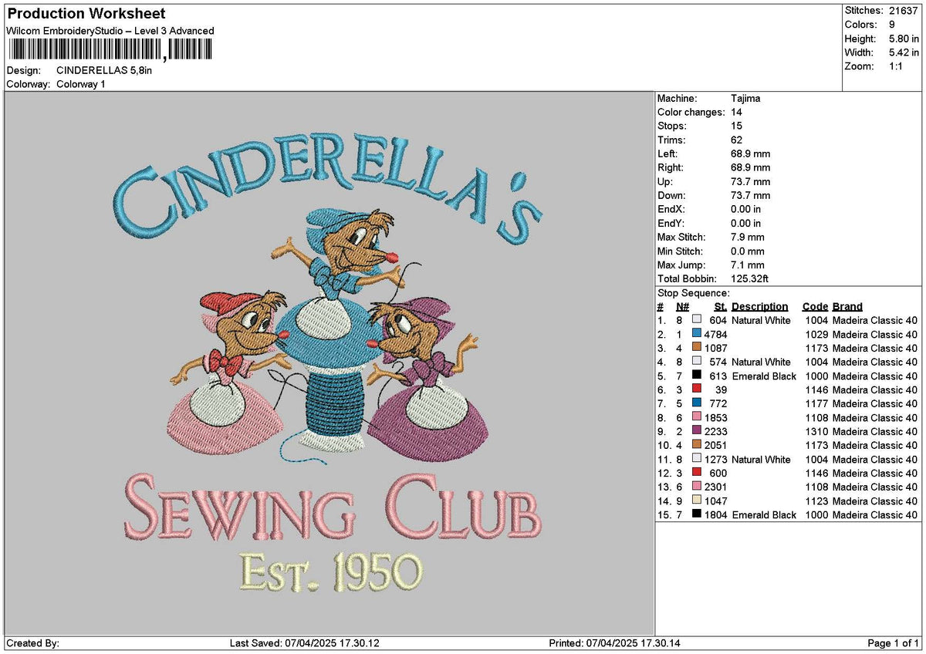Viewport: 926px width, 654px height.
Task: Click the 'Printed: 07/04/2025 17.30.14' footer
Action: pyautogui.click(x=615, y=643)
